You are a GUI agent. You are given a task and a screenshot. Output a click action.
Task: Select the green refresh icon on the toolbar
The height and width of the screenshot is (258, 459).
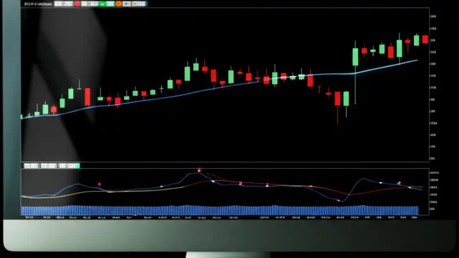click(x=102, y=4)
